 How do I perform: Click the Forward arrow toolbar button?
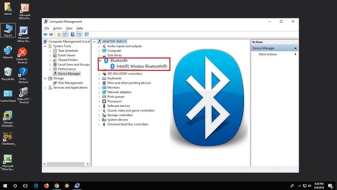tap(51, 34)
